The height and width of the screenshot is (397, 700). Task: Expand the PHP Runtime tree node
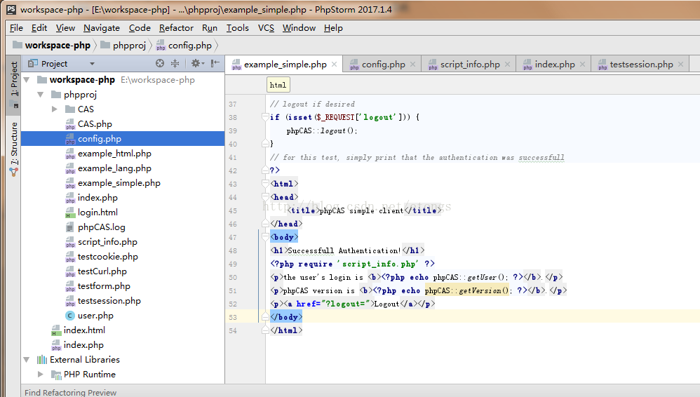pos(41,375)
